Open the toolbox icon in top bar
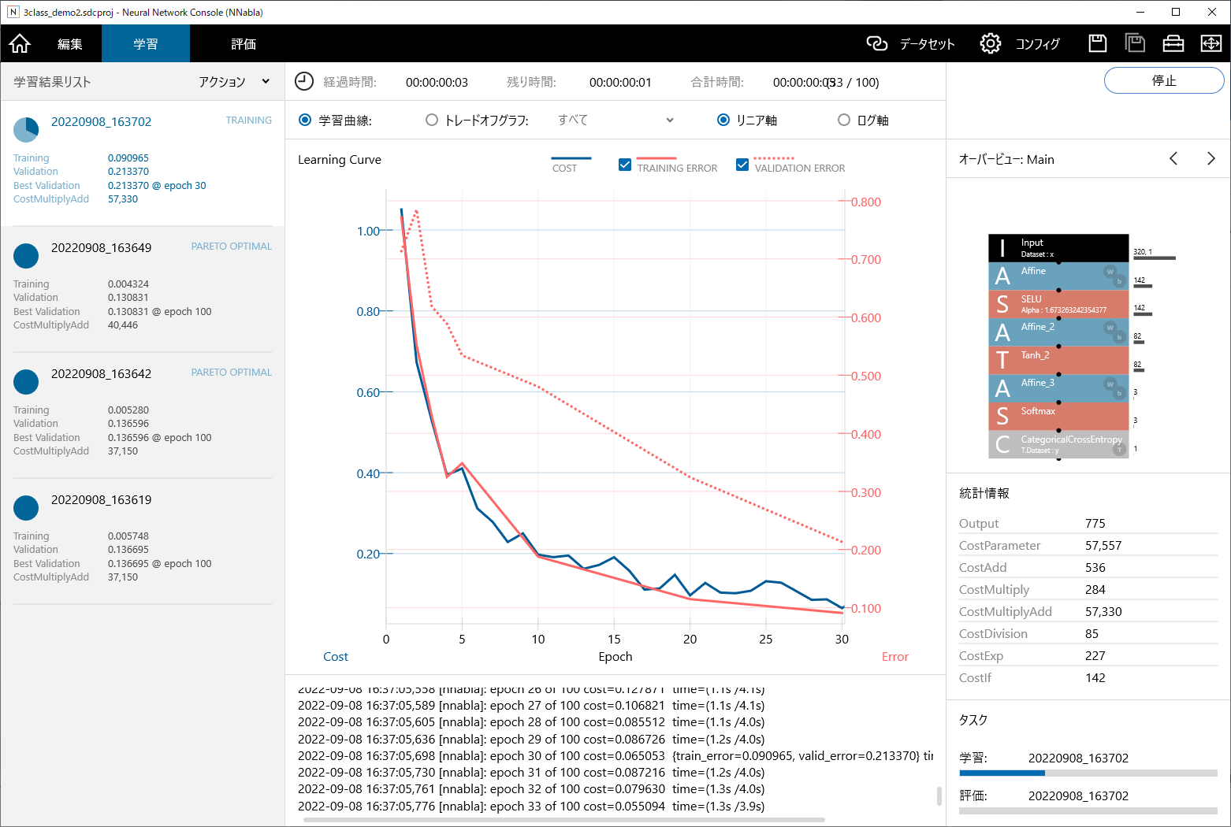The width and height of the screenshot is (1231, 827). point(1173,43)
